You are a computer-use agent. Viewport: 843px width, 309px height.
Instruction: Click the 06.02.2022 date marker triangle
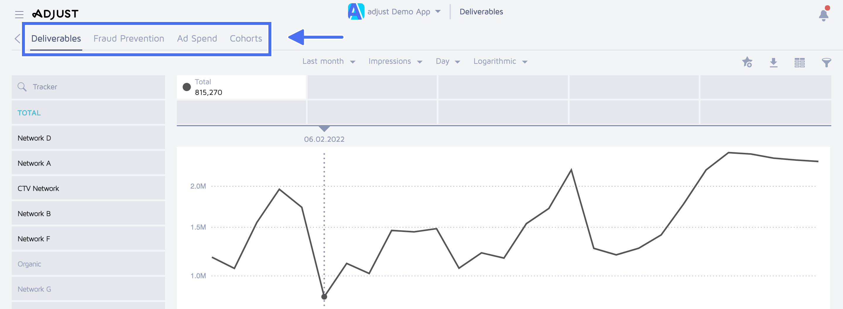[x=324, y=129]
